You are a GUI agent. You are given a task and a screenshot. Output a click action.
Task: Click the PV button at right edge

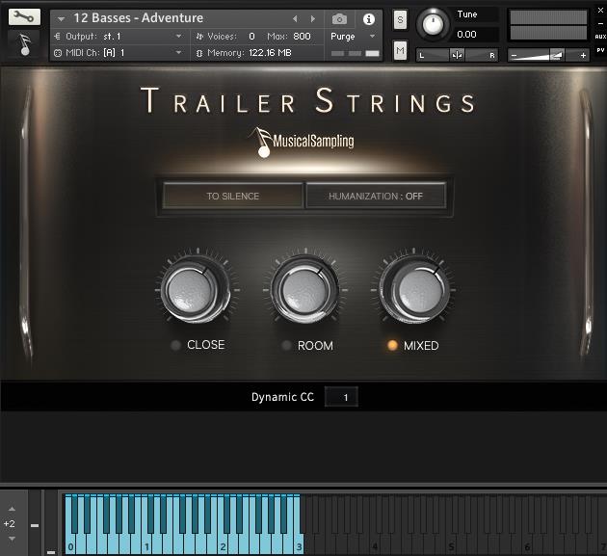[x=599, y=49]
